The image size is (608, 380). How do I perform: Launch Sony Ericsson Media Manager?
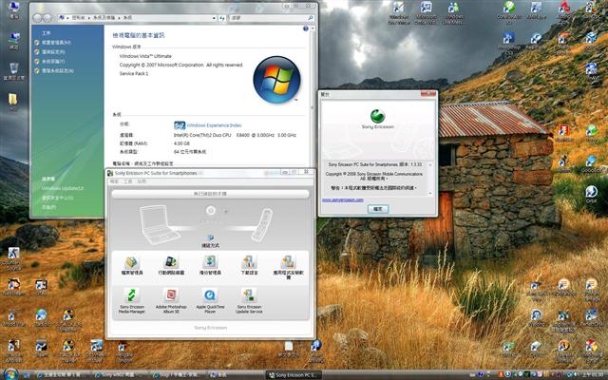pyautogui.click(x=131, y=301)
